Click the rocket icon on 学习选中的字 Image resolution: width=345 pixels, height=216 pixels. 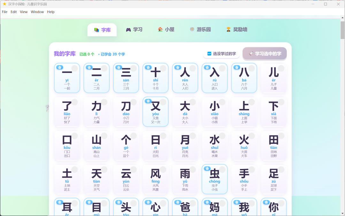tap(251, 53)
